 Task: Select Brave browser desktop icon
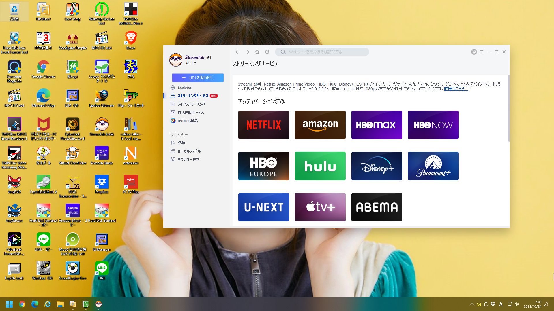[131, 41]
